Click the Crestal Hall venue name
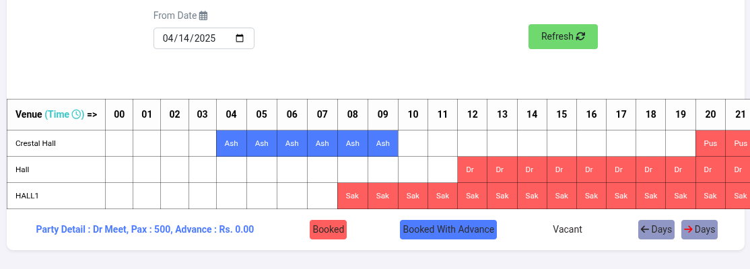750x269 pixels. (35, 144)
